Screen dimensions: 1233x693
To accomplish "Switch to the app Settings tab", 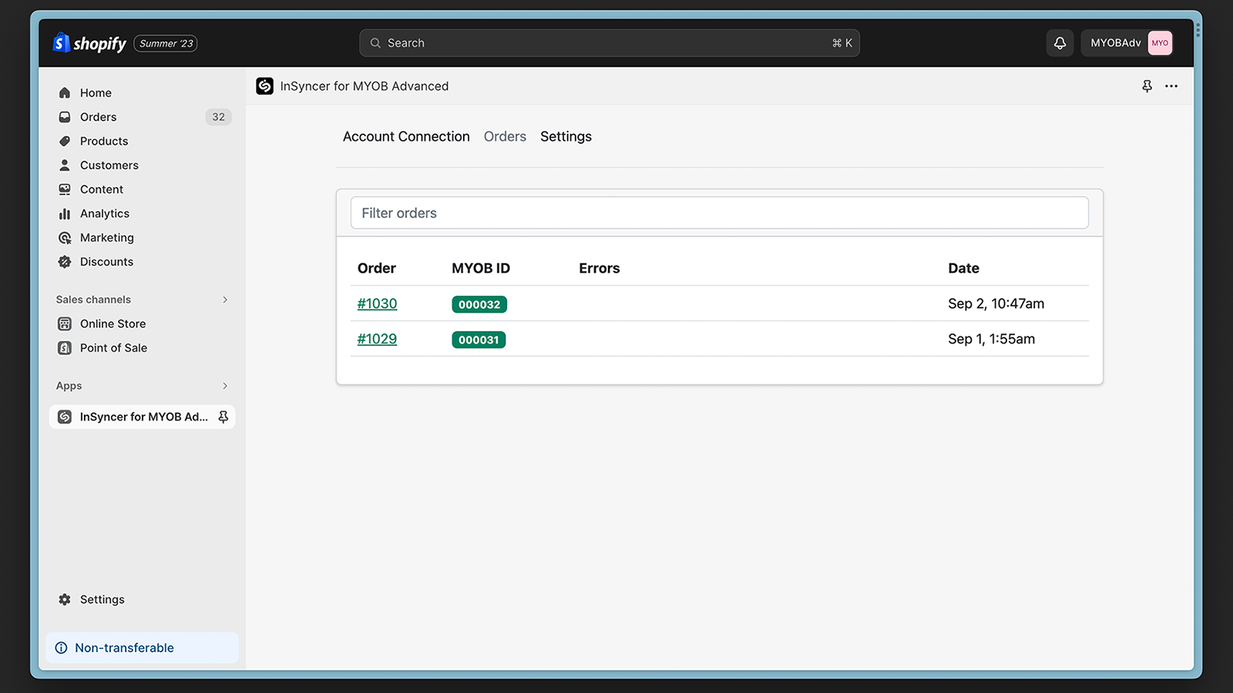I will tap(566, 136).
